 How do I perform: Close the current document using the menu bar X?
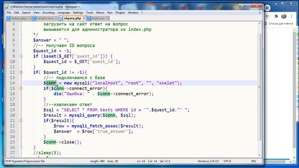click(x=260, y=13)
